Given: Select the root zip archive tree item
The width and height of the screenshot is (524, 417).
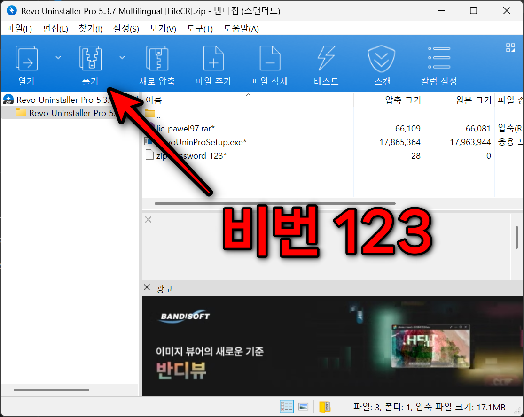Looking at the screenshot, I should 70,100.
